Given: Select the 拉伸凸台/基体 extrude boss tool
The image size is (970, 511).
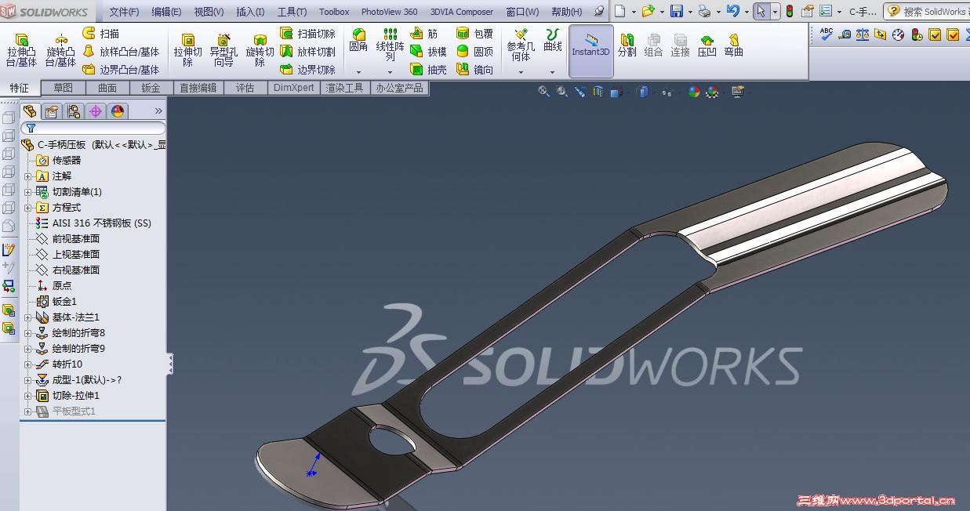Looking at the screenshot, I should [x=21, y=49].
